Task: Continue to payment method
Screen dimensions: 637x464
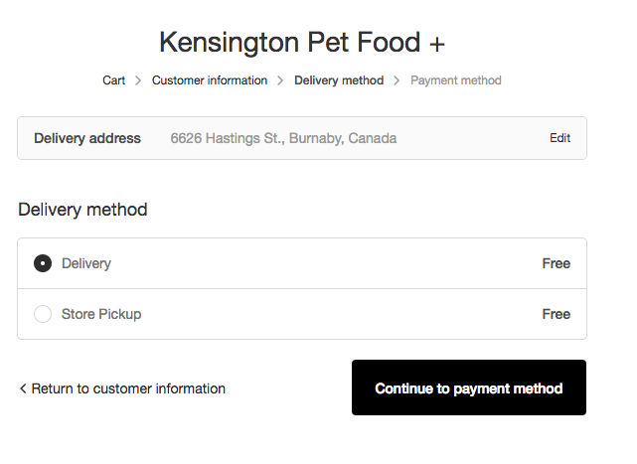Action: (469, 387)
